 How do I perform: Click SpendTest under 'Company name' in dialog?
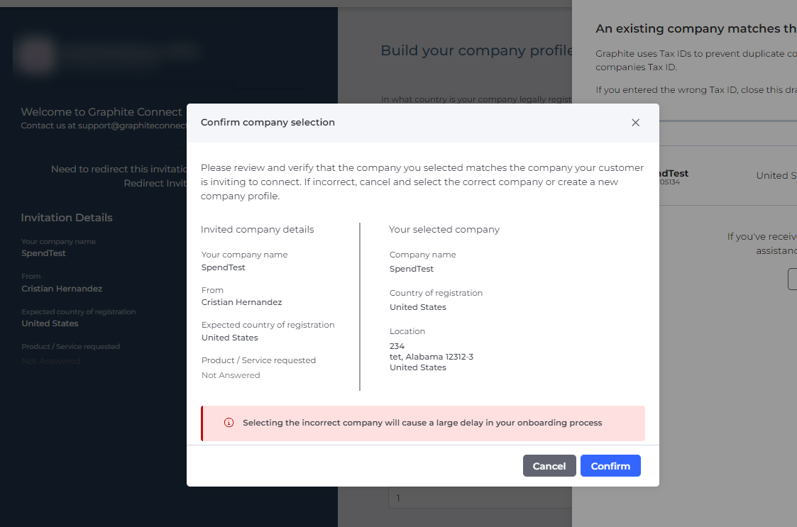coord(412,269)
